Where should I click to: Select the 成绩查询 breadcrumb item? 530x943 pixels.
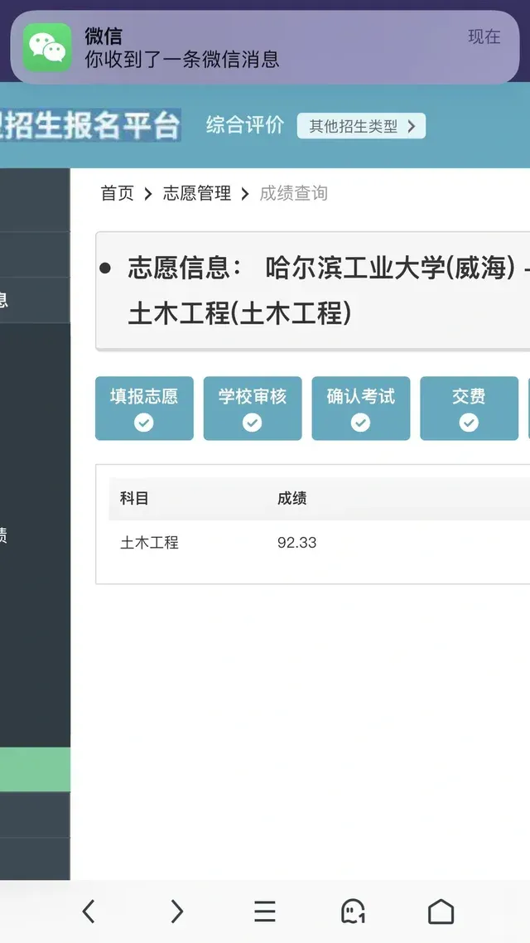click(x=294, y=193)
